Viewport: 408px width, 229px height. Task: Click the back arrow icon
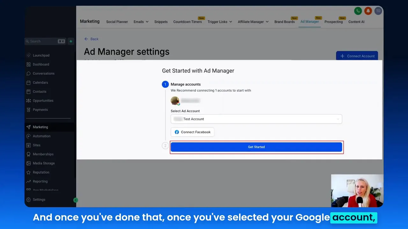(86, 39)
